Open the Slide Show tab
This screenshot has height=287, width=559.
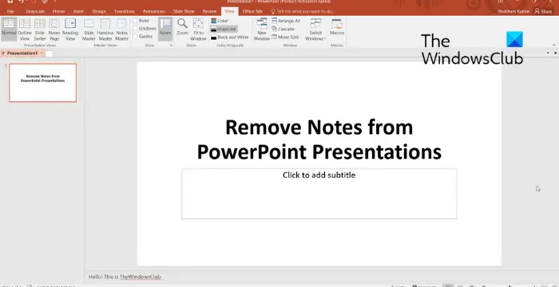[x=184, y=11]
